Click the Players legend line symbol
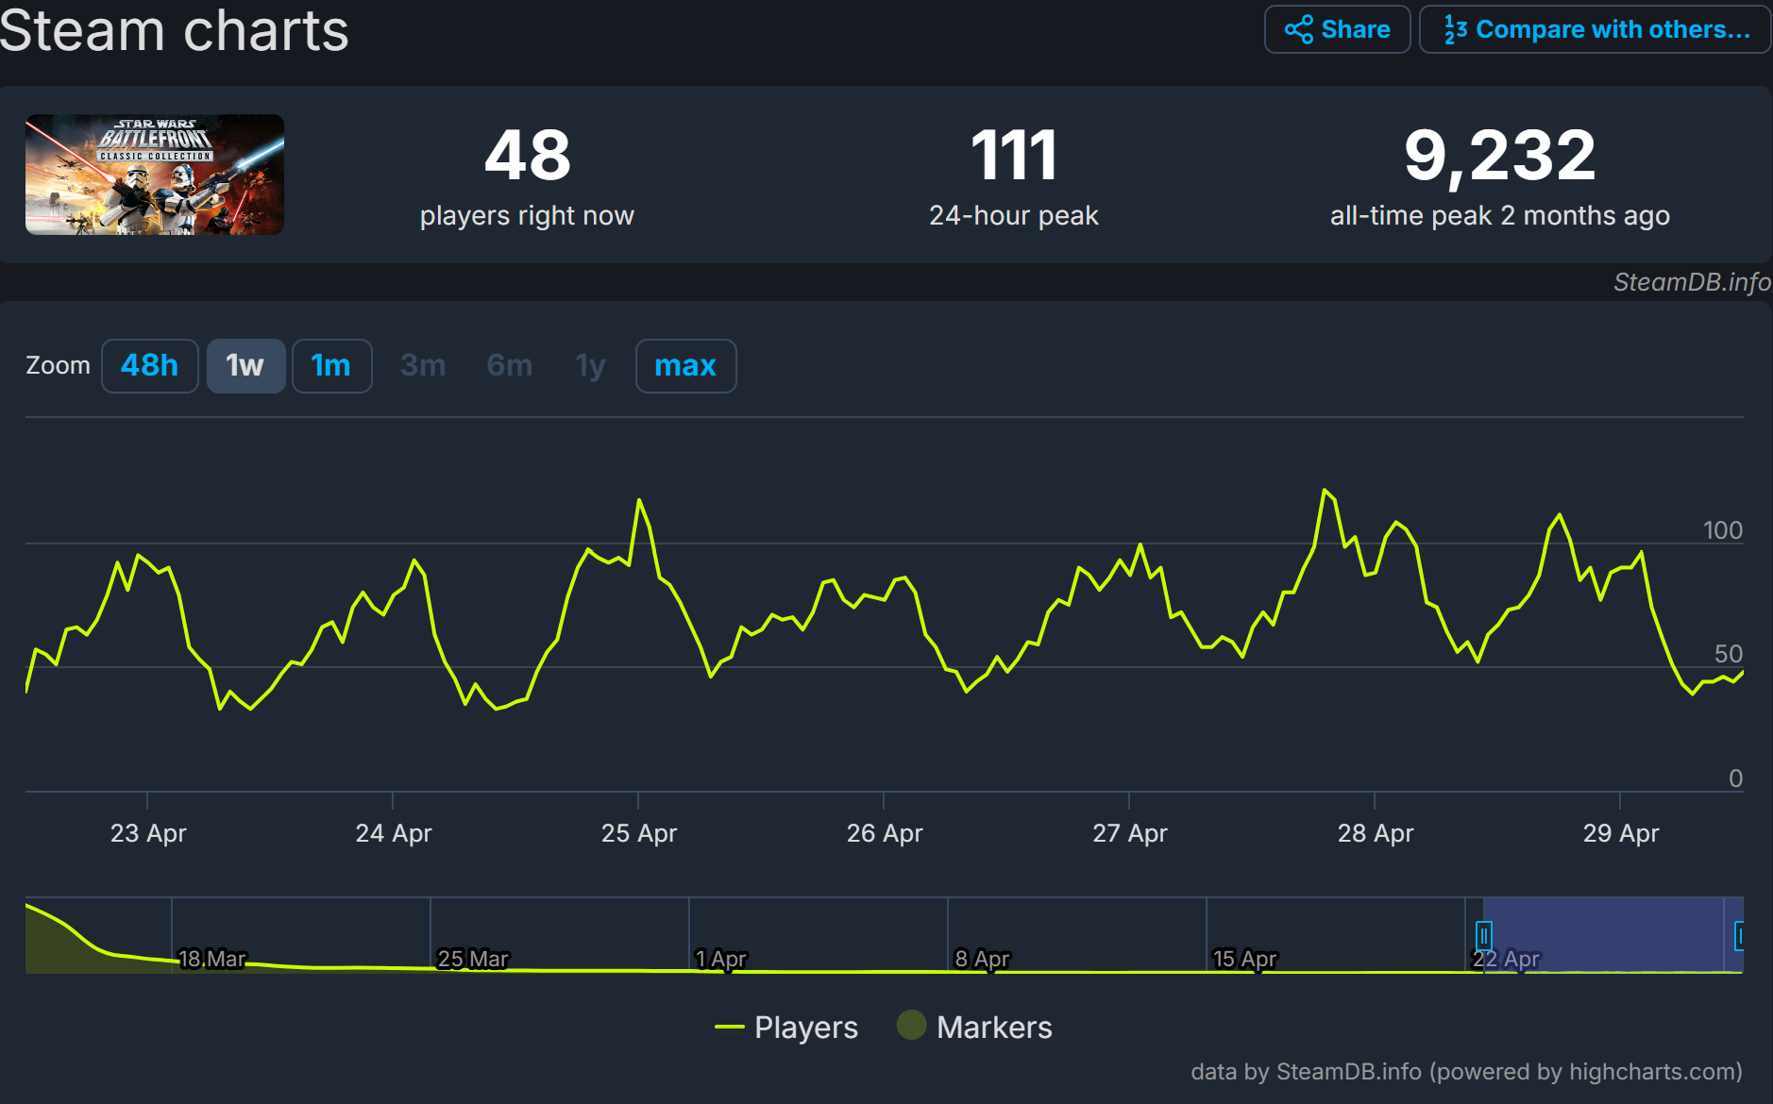 point(730,1027)
